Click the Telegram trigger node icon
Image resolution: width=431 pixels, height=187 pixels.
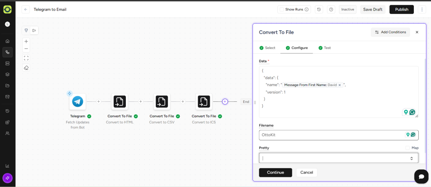click(77, 102)
